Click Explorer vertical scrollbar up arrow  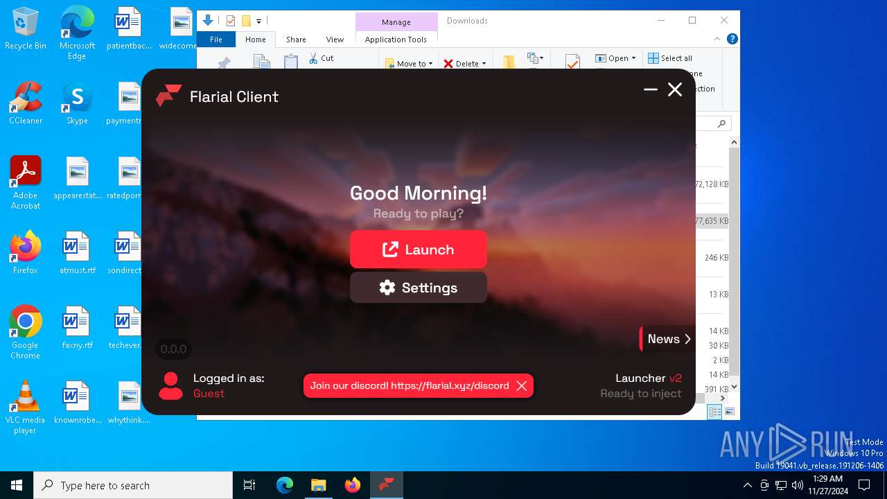click(735, 142)
